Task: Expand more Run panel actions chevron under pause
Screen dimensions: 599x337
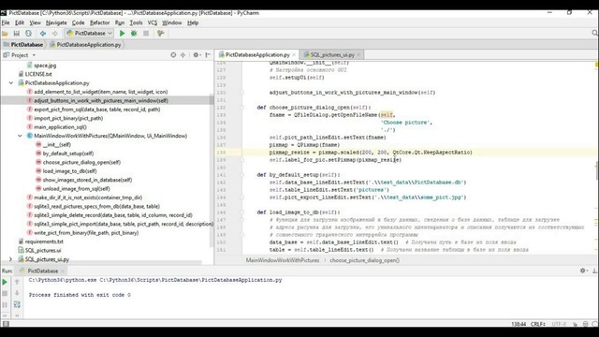Action: pos(5,315)
